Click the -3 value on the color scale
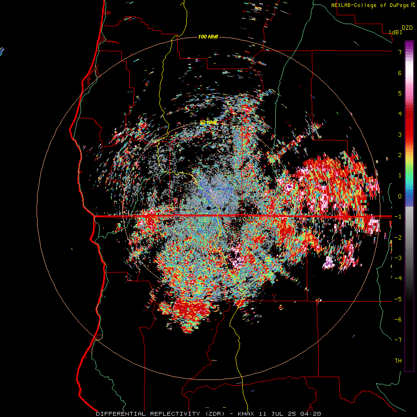 pos(398,258)
